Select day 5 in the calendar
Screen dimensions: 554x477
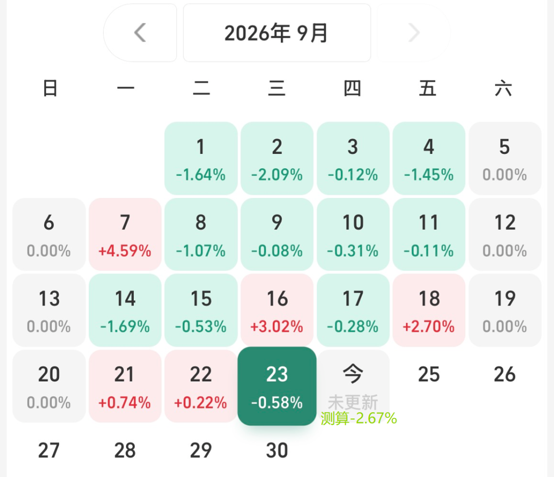coord(505,158)
